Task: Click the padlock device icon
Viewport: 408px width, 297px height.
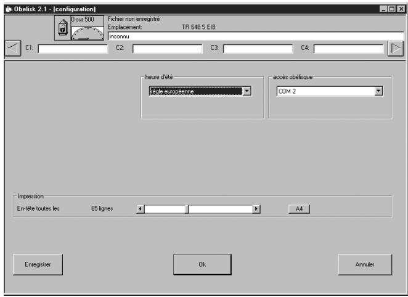Action: (x=62, y=28)
